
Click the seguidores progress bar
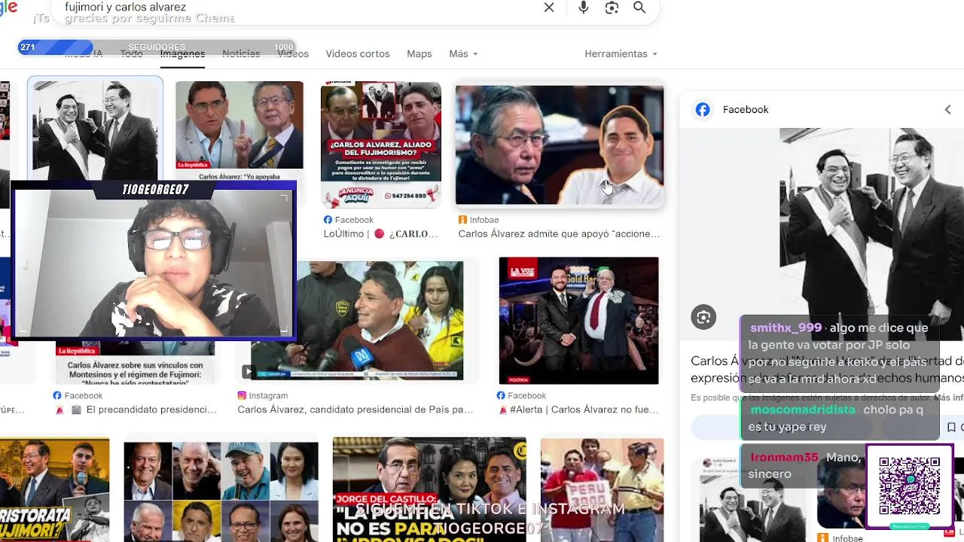[157, 47]
